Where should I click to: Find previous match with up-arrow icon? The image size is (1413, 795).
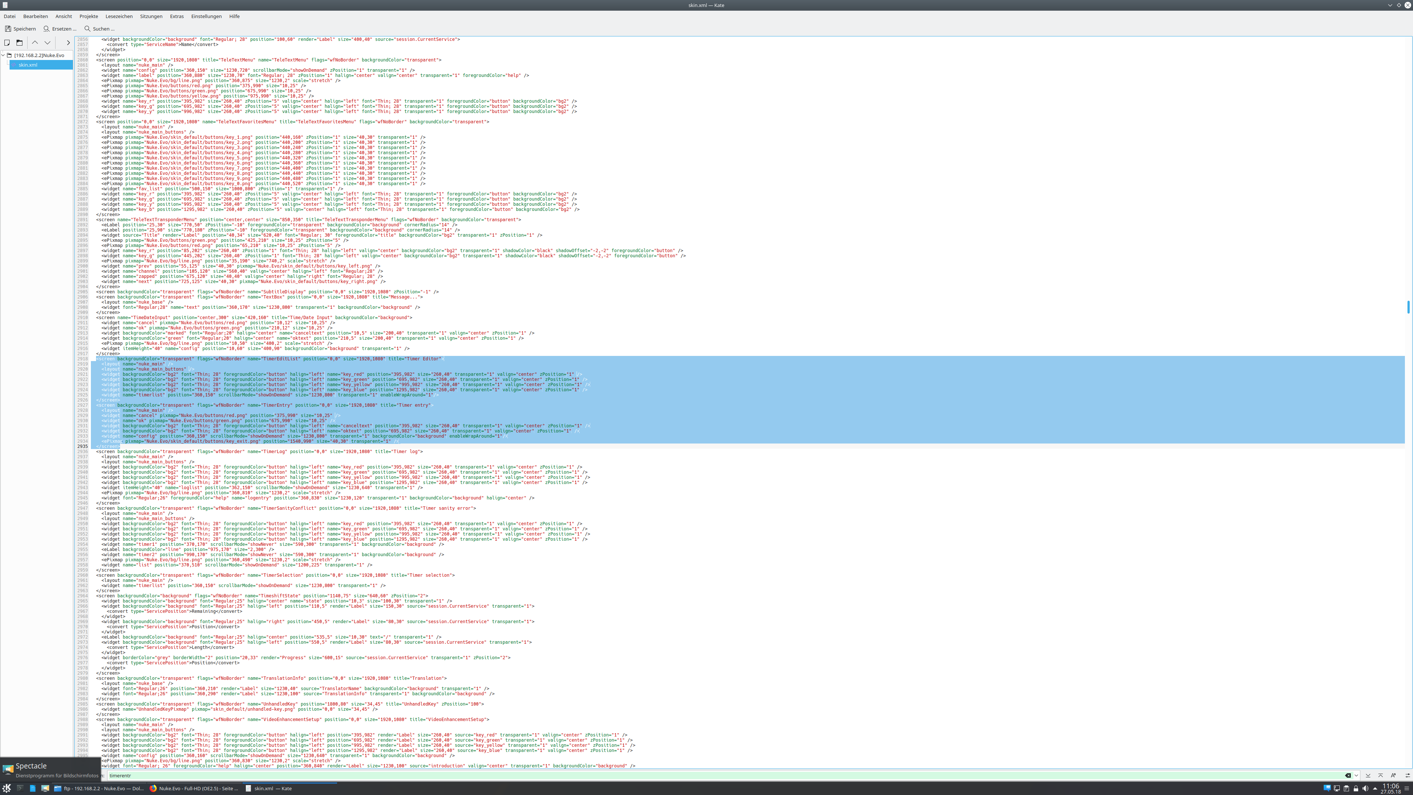click(1381, 775)
